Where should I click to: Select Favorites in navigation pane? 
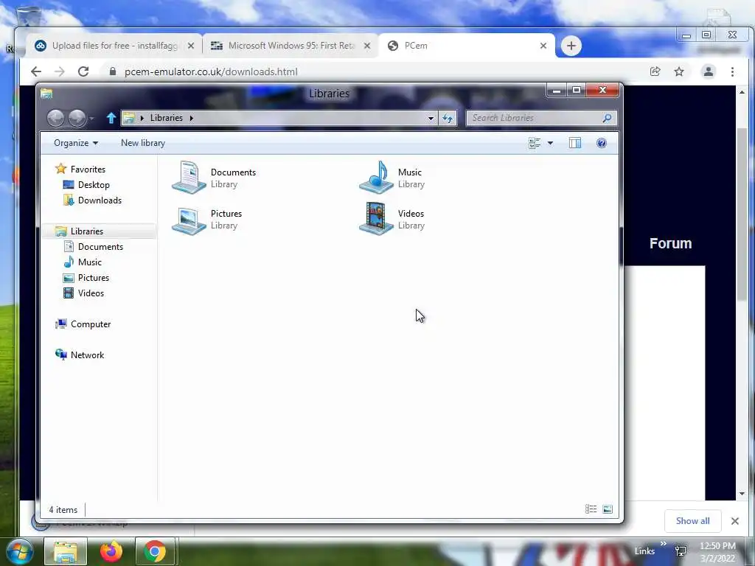(x=88, y=170)
